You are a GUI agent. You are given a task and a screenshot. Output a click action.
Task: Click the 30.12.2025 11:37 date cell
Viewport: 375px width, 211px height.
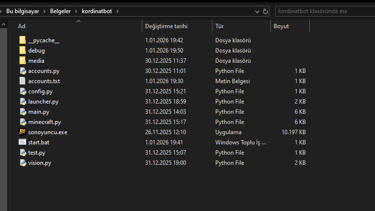[x=166, y=61]
